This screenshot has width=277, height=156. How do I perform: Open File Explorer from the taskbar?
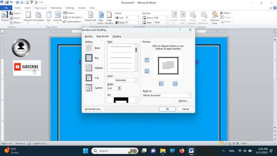point(163,151)
